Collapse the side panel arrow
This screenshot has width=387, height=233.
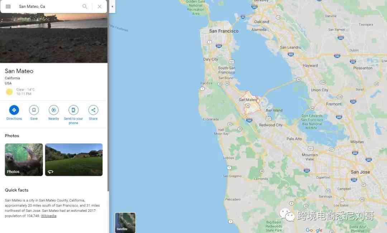pyautogui.click(x=112, y=7)
